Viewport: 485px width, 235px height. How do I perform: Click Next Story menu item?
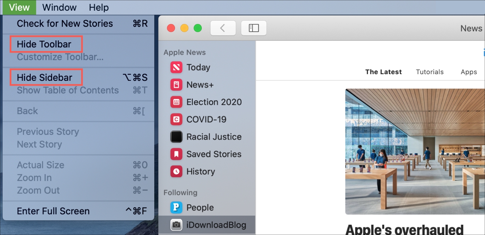point(78,144)
